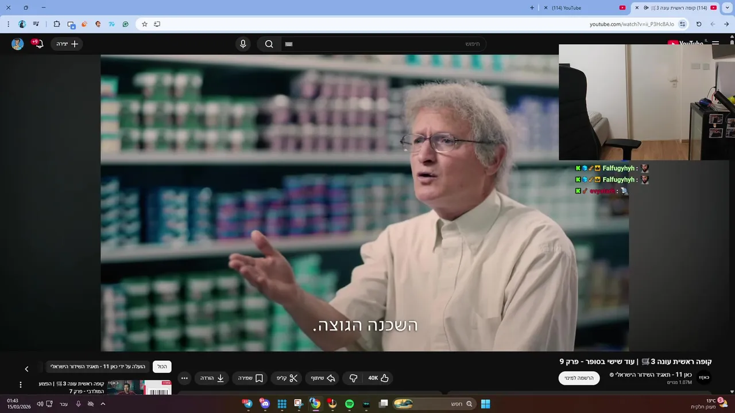The image size is (735, 413).
Task: Focus the YouTube search box
Action: pos(383,44)
